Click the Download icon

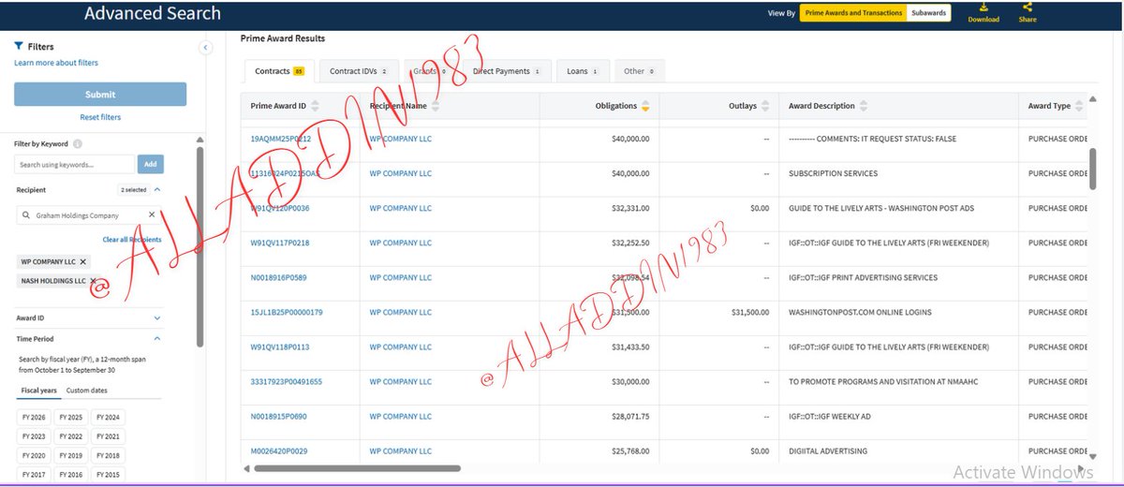tap(983, 7)
